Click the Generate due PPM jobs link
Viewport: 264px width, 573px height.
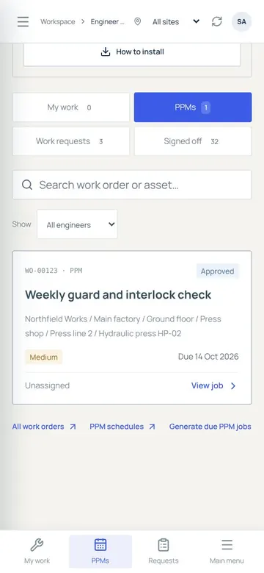click(210, 427)
